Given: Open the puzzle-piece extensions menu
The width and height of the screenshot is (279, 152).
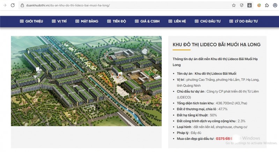Looking at the screenshot, I should click(267, 6).
